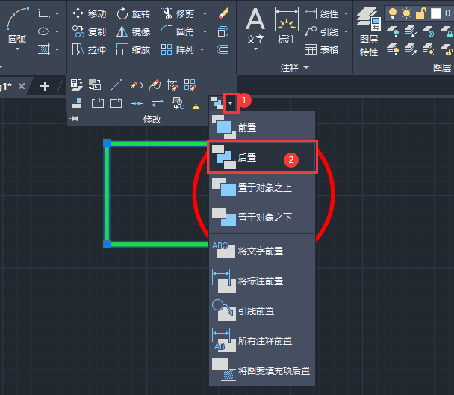This screenshot has width=454, height=395.
Task: Click the Explode box icon
Action: pos(223,31)
